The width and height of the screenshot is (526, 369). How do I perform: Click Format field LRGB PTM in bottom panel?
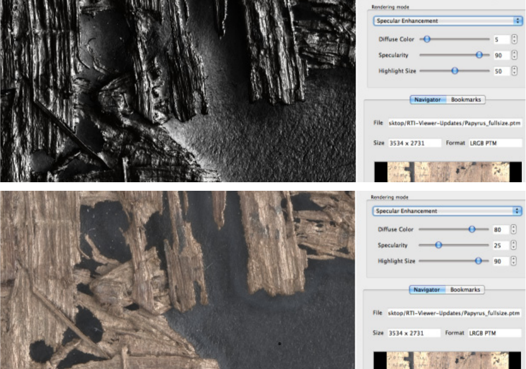(495, 333)
